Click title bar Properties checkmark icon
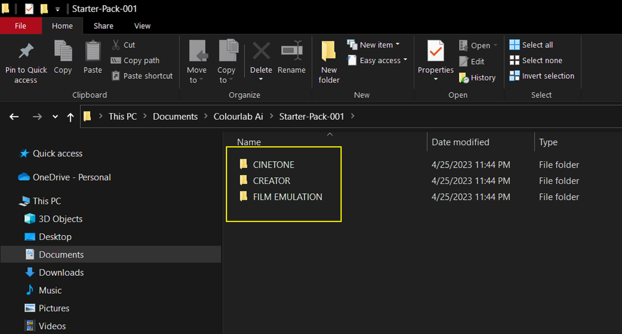This screenshot has height=334, width=622. (29, 9)
